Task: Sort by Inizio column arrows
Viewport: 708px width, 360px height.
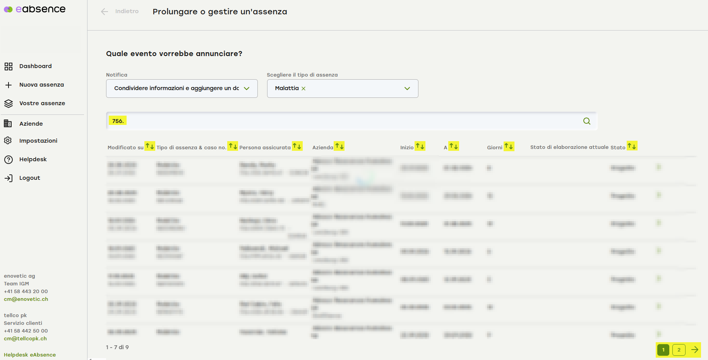Action: (420, 146)
